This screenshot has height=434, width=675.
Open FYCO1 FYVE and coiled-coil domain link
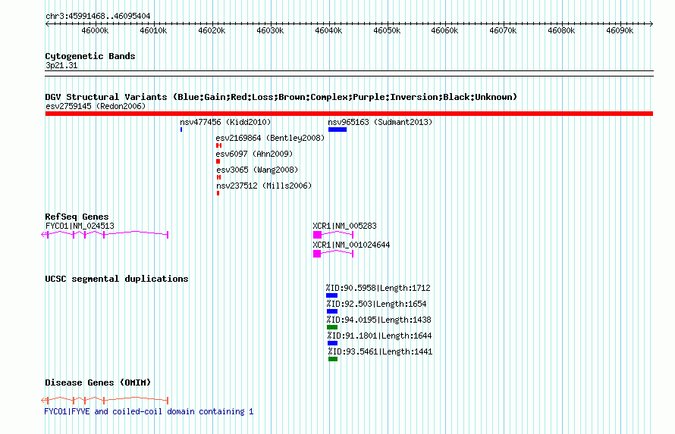[x=149, y=411]
